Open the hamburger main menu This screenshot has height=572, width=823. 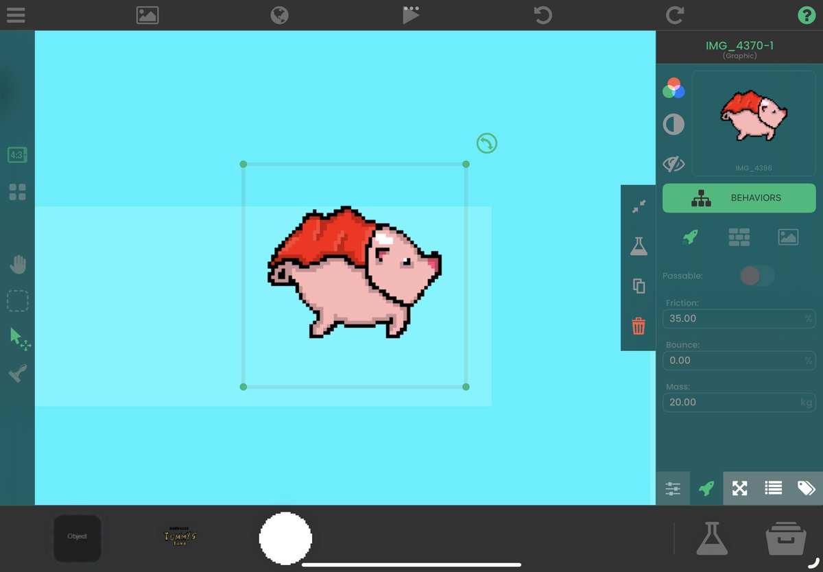15,15
